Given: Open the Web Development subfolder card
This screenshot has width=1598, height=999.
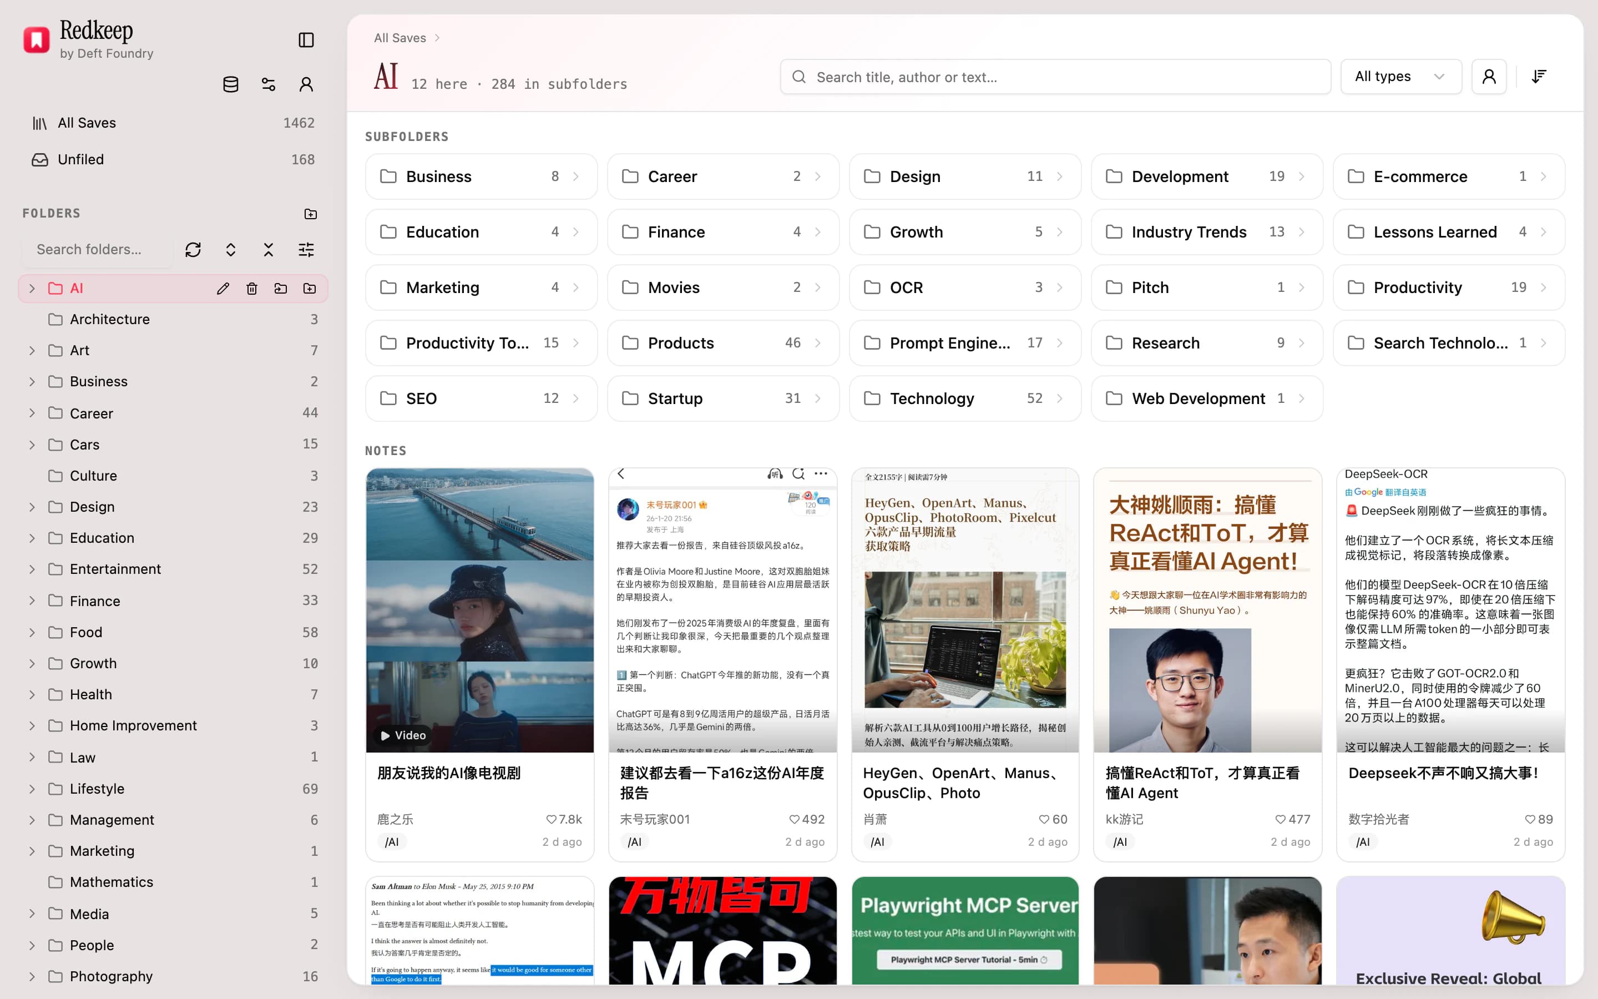Looking at the screenshot, I should [x=1207, y=398].
